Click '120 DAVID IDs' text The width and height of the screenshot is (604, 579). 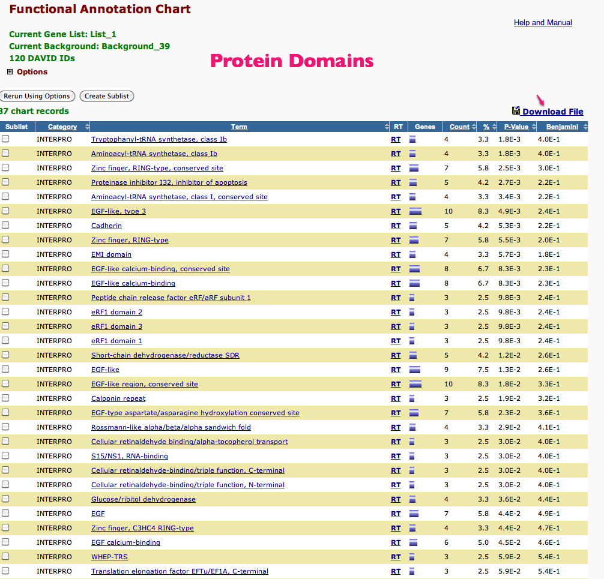[42, 58]
